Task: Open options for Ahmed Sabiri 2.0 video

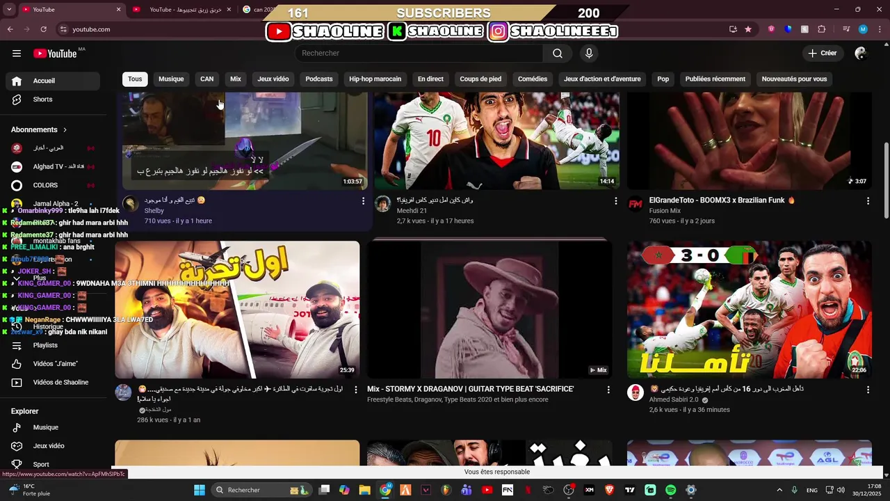Action: click(868, 390)
